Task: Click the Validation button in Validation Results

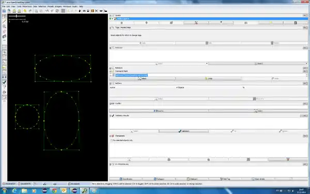Action: coord(183,131)
